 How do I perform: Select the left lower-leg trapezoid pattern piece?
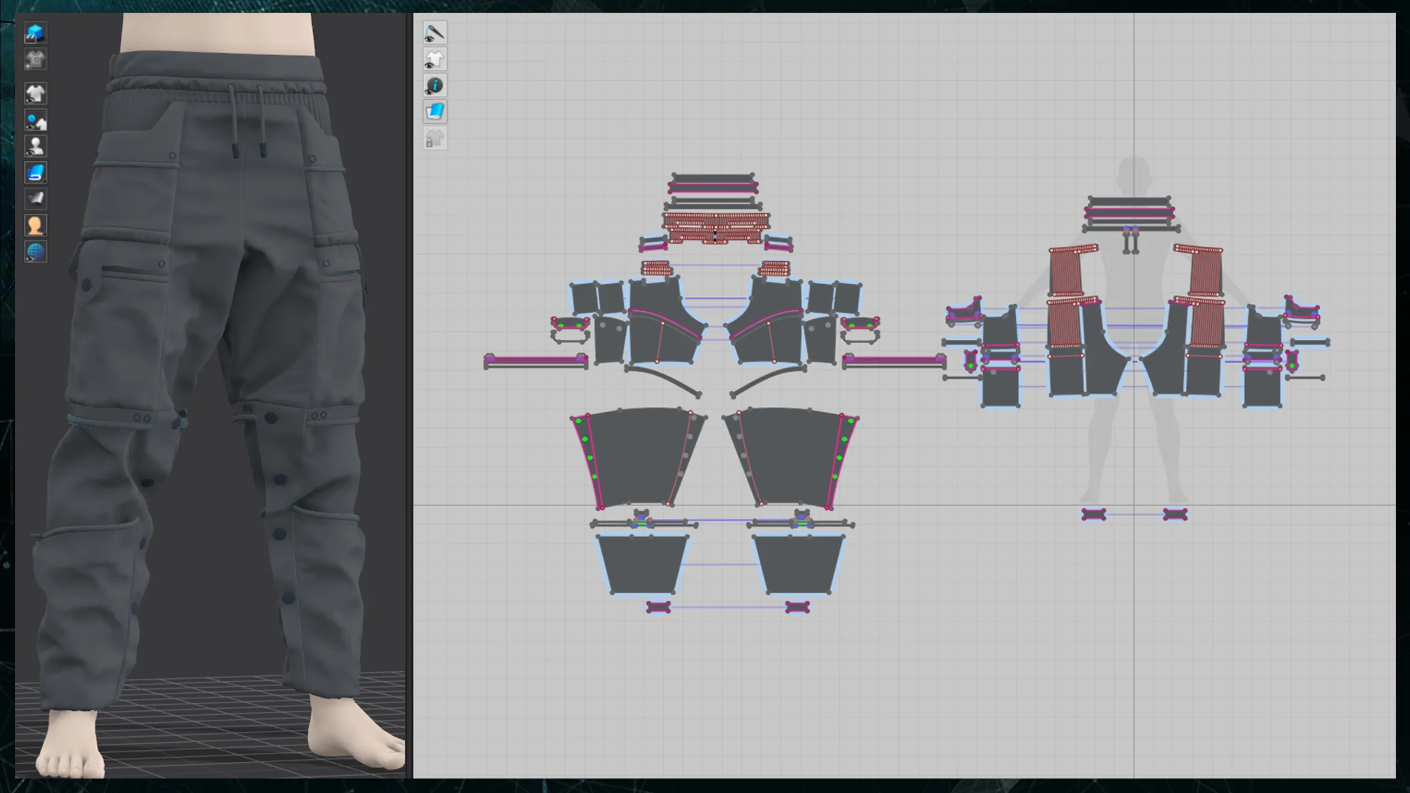(642, 564)
